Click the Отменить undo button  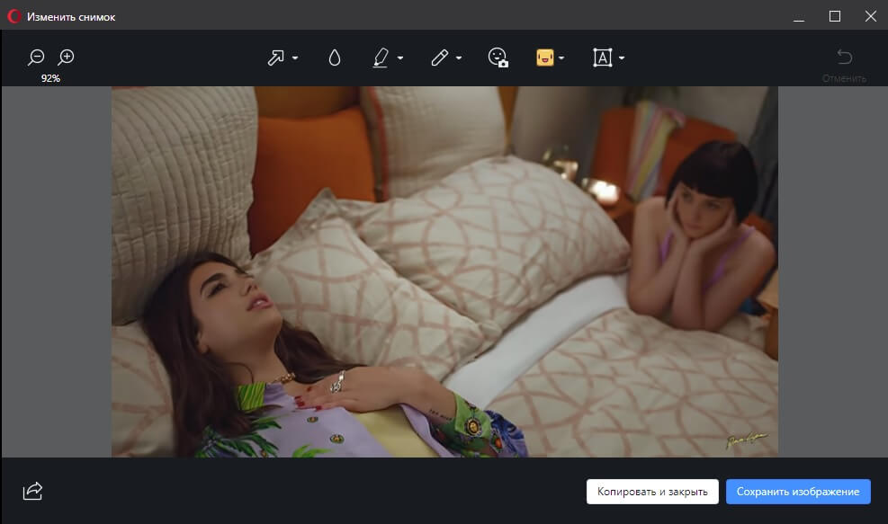[x=844, y=64]
